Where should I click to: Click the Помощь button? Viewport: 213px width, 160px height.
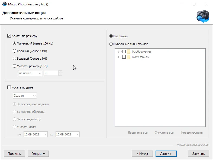click(x=14, y=154)
